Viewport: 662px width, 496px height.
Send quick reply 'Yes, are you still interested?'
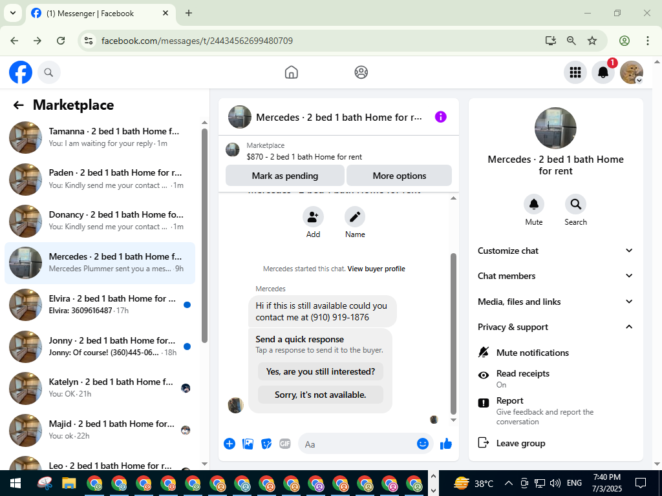(x=321, y=371)
